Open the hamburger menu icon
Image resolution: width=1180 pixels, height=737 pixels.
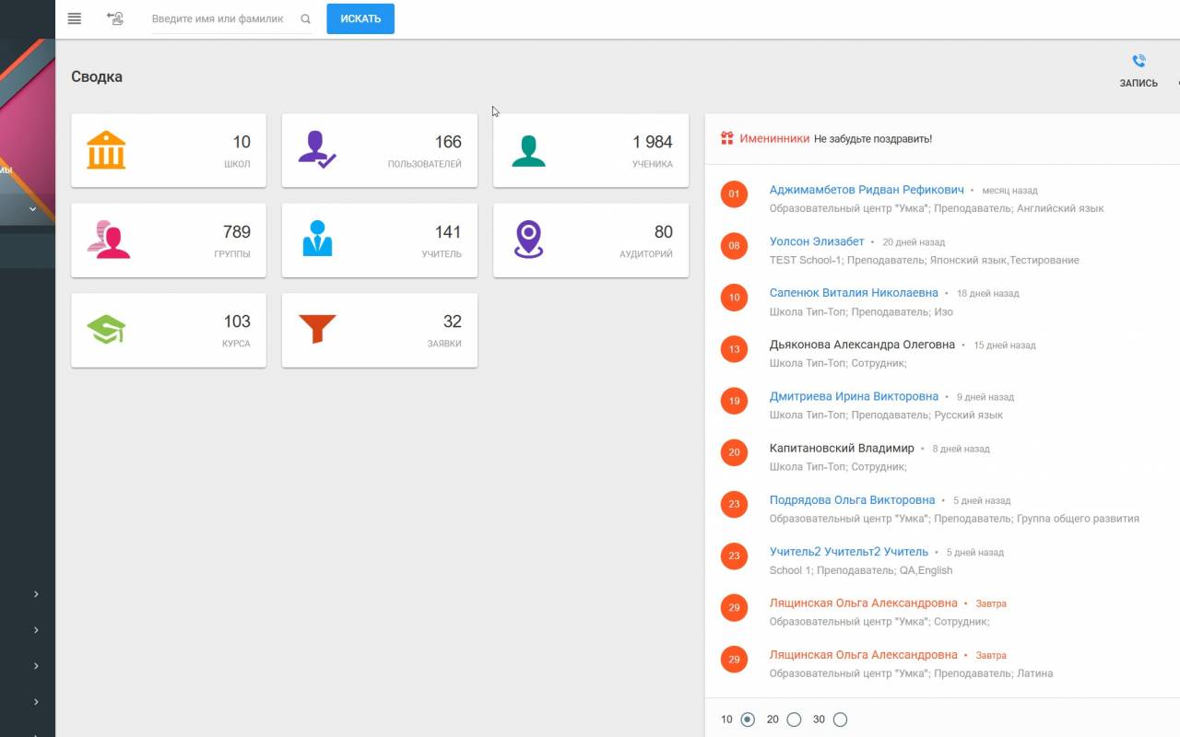click(x=75, y=18)
